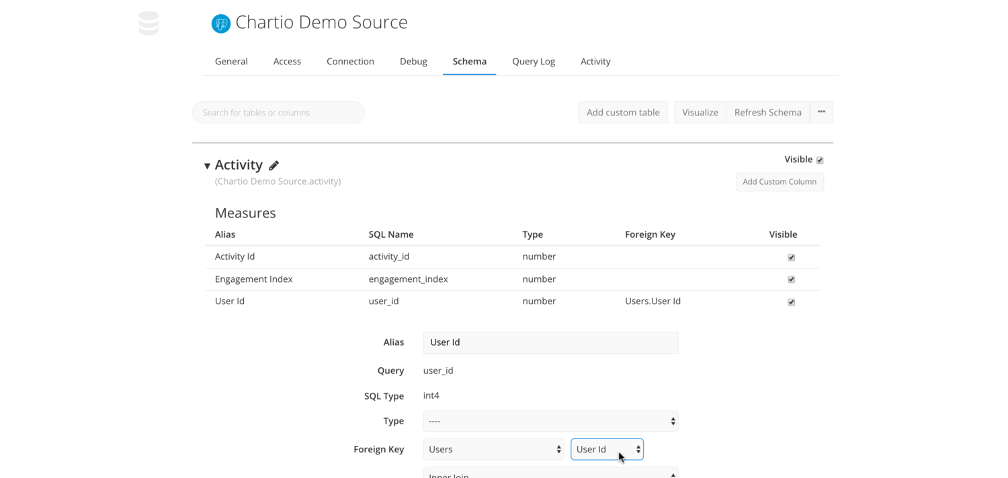Open the Foreign Key User Id column dropdown
The image size is (1008, 478).
tap(607, 449)
